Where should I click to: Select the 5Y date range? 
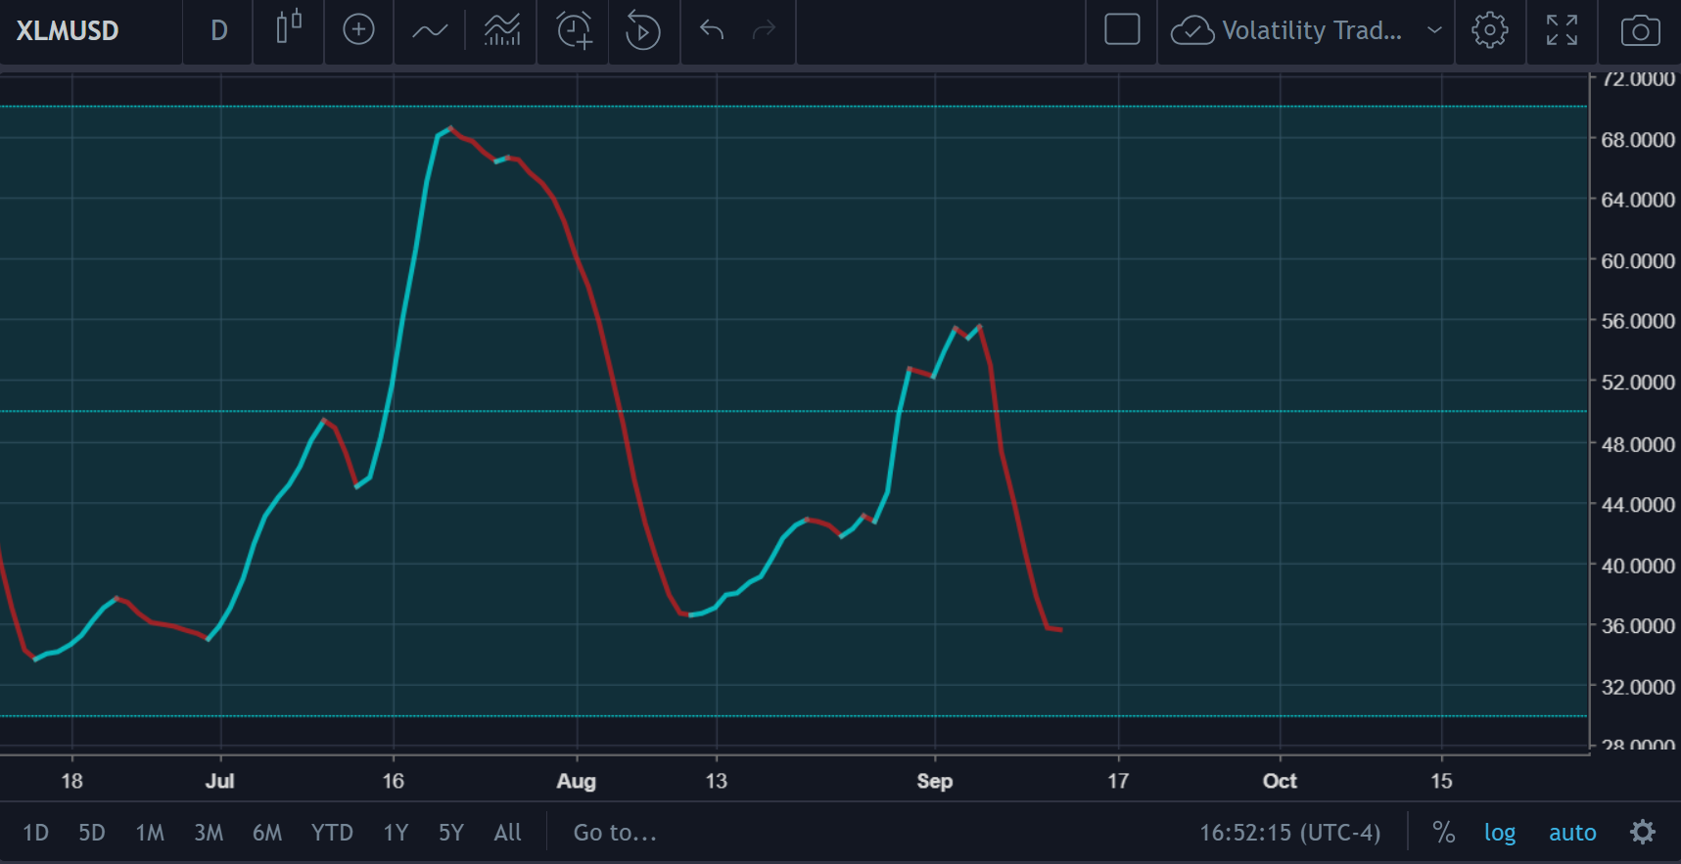pos(451,833)
